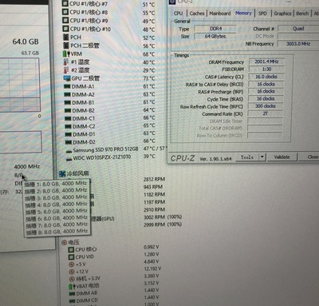
Task: Select the DIMM-A1 memory icon
Action: 68,86
